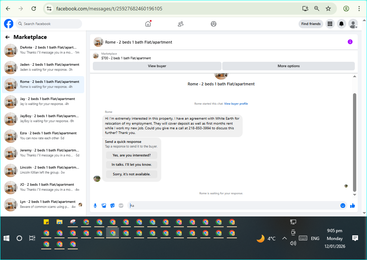Open Windows Task View
The height and width of the screenshot is (260, 367).
[32, 238]
